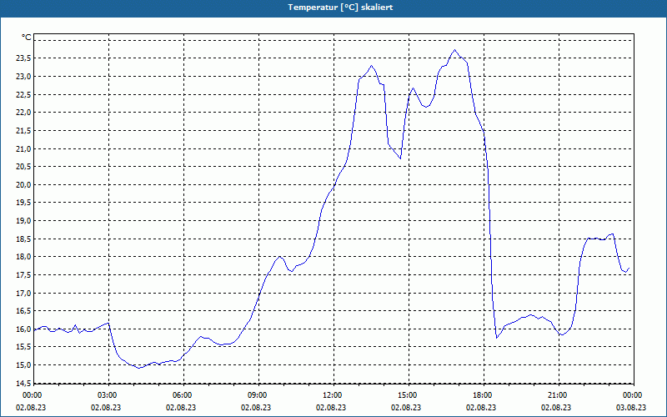
Task: Click the 22,0 temperature axis value
Action: (x=23, y=113)
